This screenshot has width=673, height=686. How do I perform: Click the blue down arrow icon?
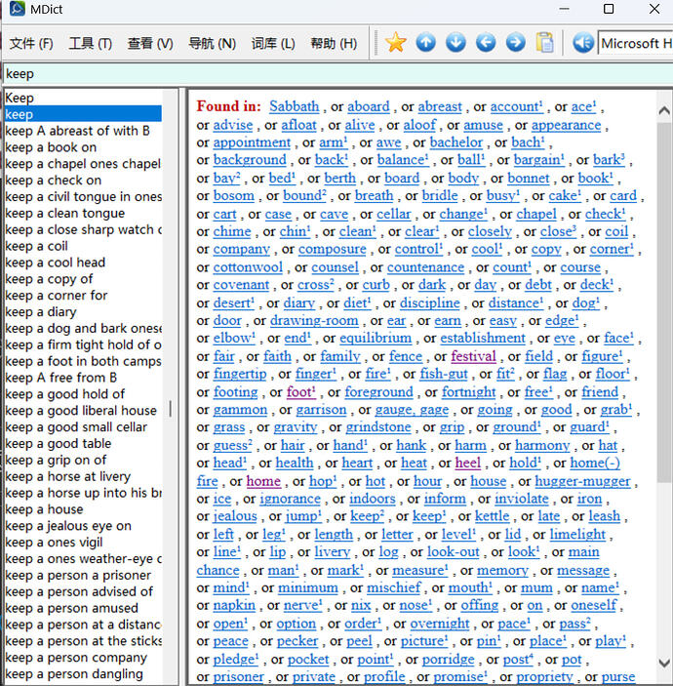click(x=455, y=42)
